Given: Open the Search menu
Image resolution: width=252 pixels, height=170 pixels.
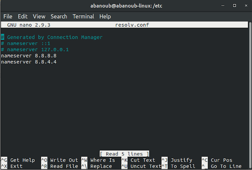Looking at the screenshot, I should point(59,16).
